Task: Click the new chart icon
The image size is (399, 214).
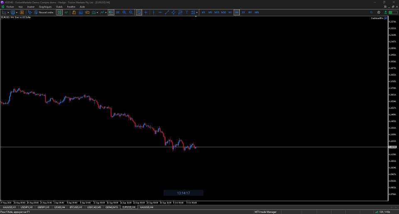Action: [4, 12]
